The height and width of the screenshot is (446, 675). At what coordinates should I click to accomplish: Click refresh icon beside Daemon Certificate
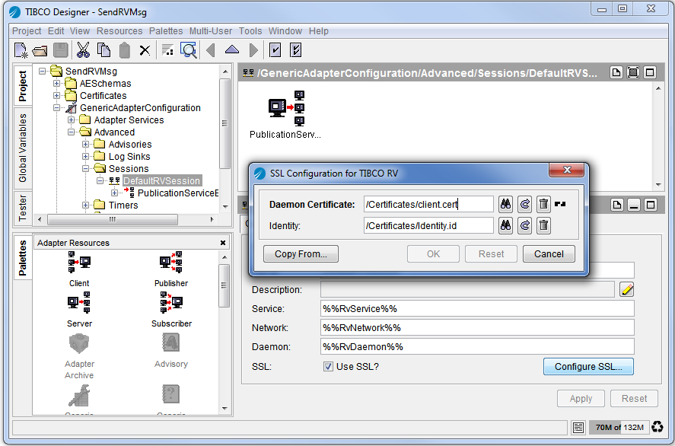tap(525, 204)
